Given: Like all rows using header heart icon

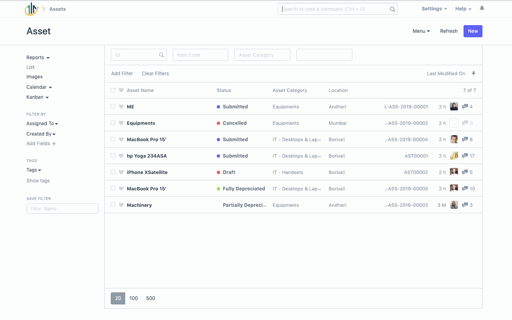Looking at the screenshot, I should [121, 90].
